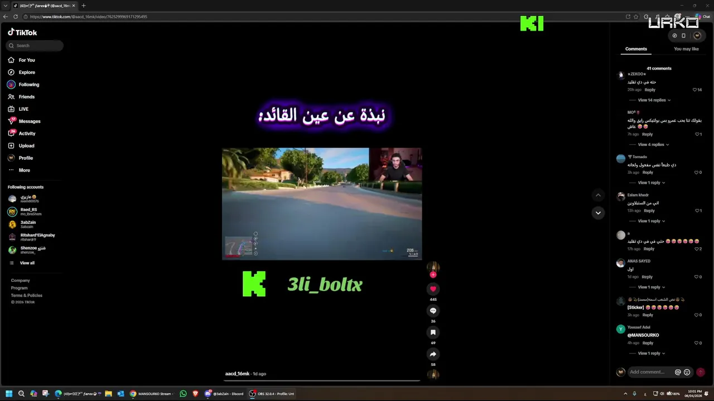Open new browser tab with plus

(84, 6)
